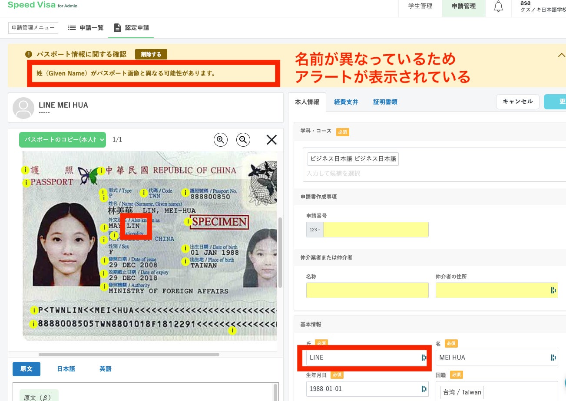Open the 国籍 Taiwan selection box

[x=500, y=392]
